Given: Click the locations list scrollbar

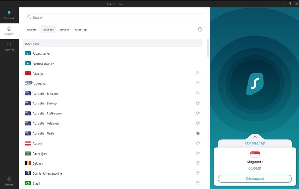Looking at the screenshot, I should click(208, 48).
